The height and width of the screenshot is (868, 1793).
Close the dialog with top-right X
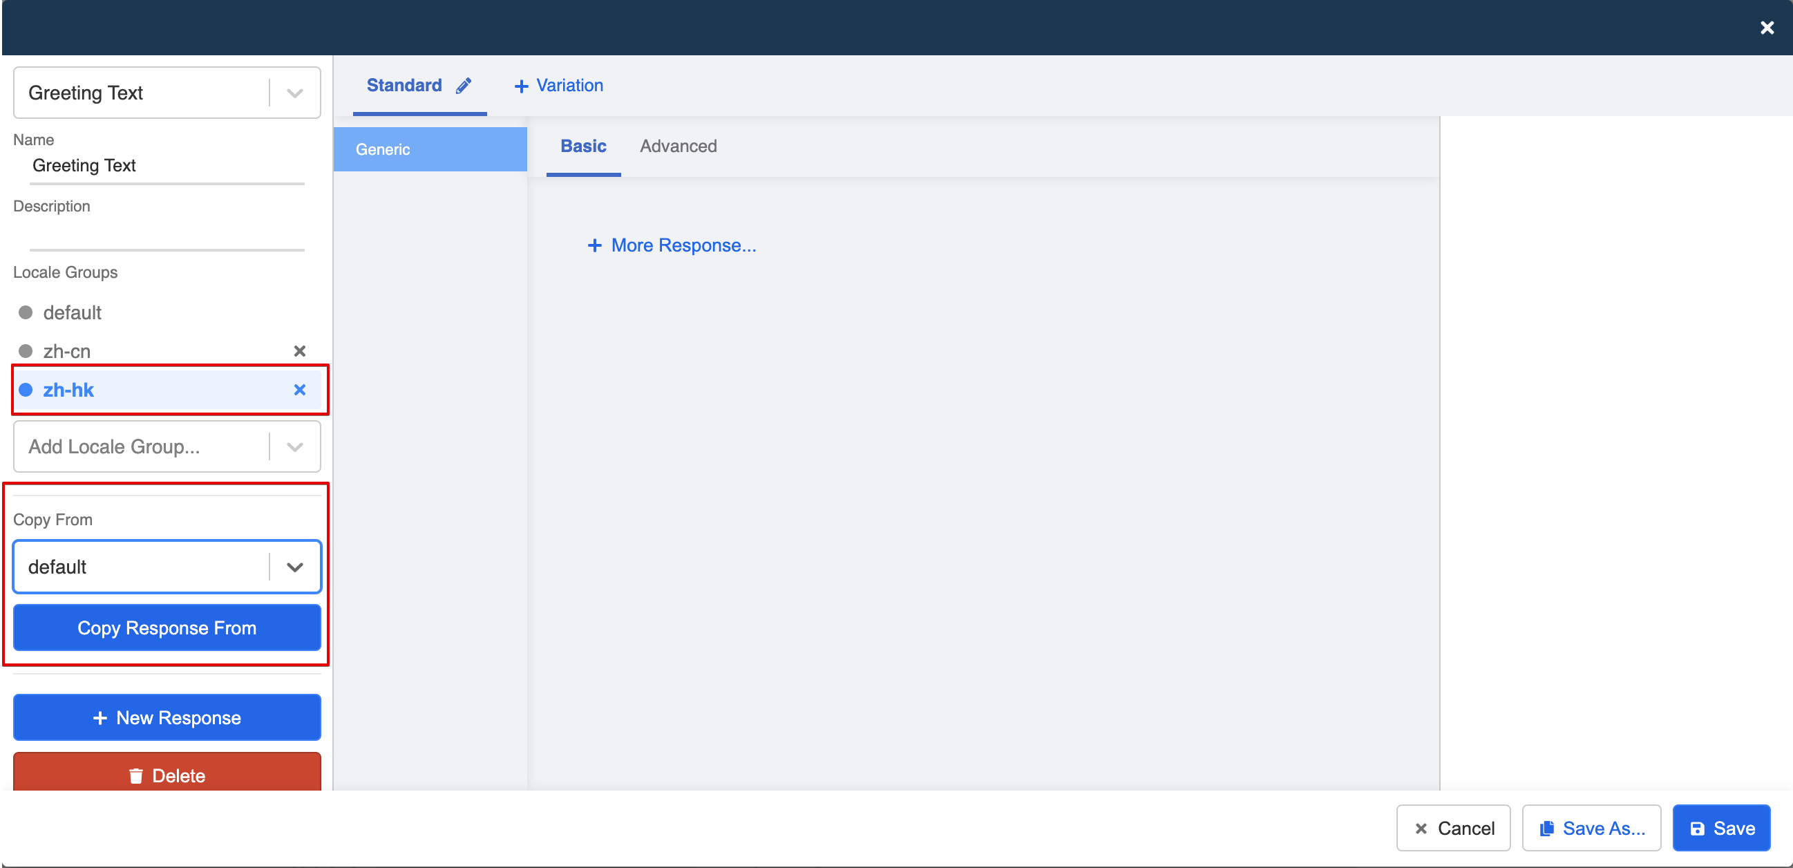pos(1767,28)
